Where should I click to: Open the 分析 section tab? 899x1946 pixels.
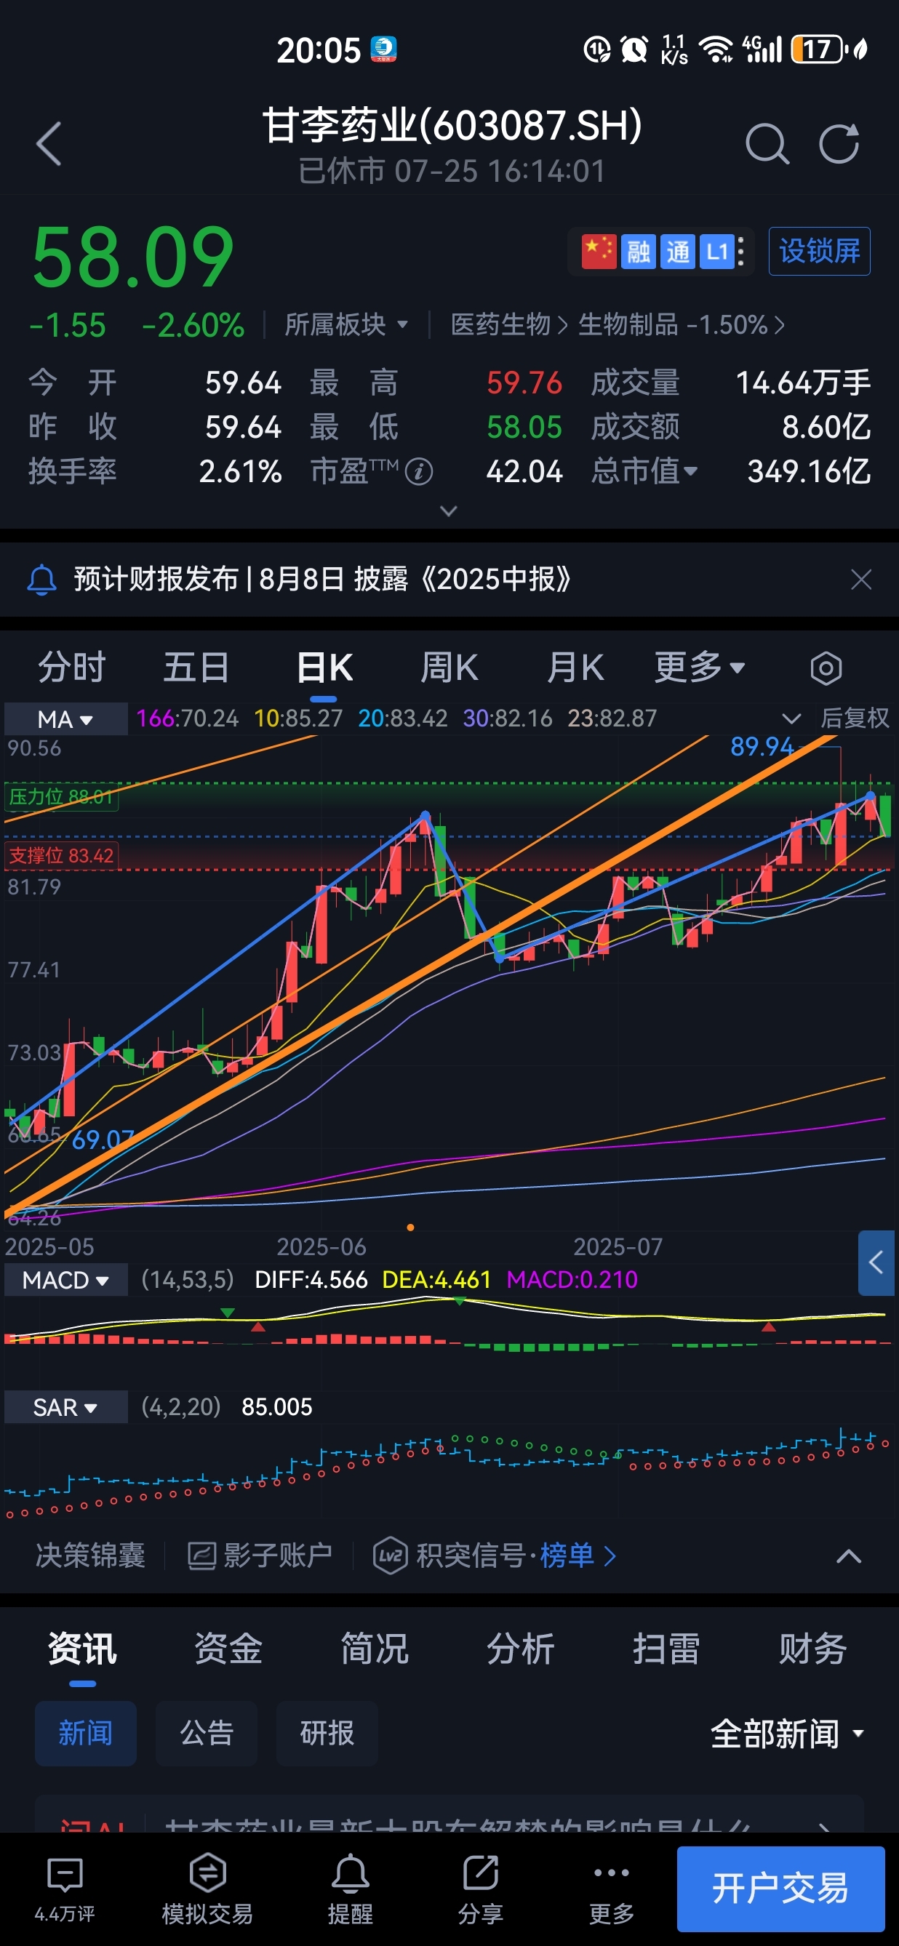pyautogui.click(x=521, y=1649)
